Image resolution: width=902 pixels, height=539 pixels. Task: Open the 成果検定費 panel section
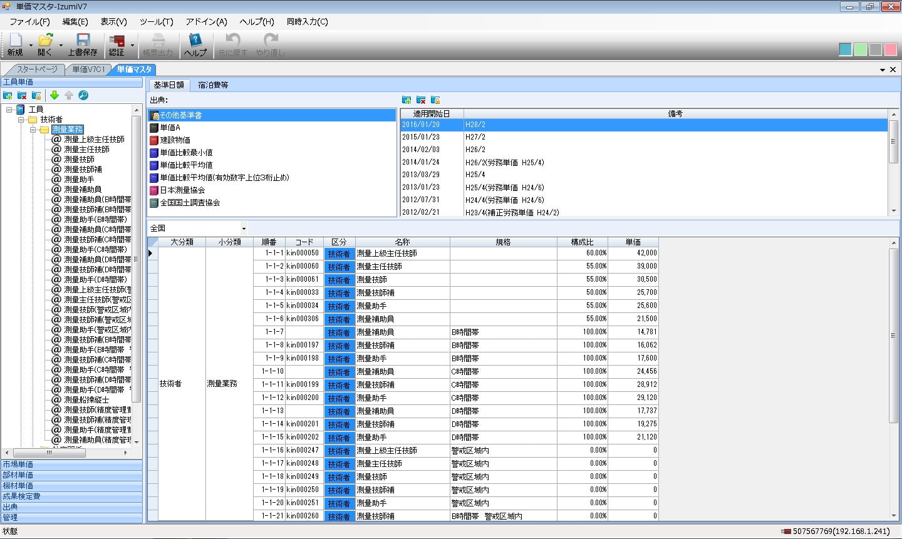[71, 496]
